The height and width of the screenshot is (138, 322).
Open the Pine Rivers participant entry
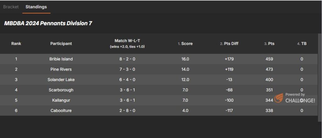click(x=61, y=69)
